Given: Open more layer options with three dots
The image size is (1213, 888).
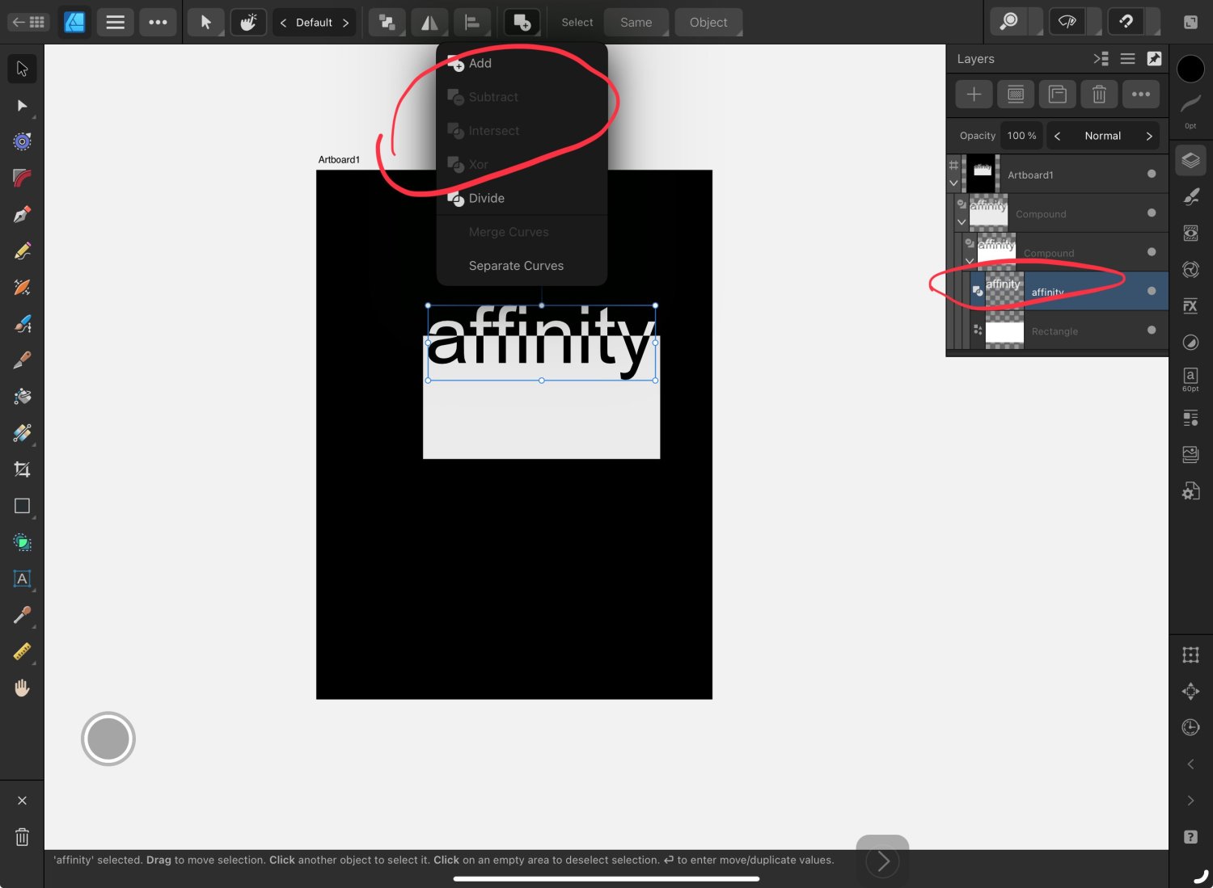Looking at the screenshot, I should pos(1141,95).
